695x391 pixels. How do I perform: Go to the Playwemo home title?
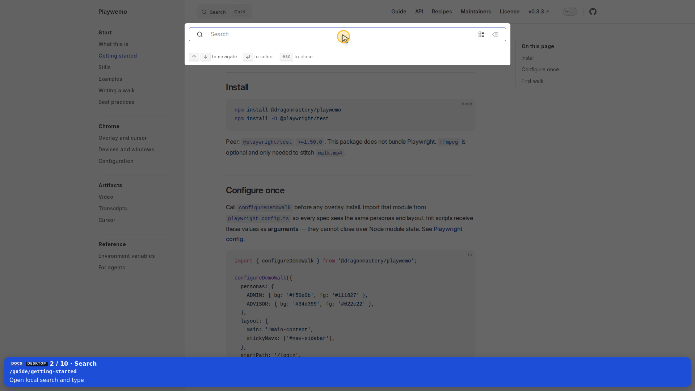point(113,12)
